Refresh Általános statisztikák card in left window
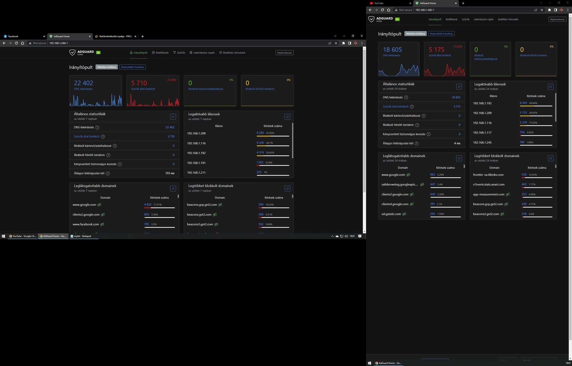Screen dimensions: 572x366 coord(173,117)
